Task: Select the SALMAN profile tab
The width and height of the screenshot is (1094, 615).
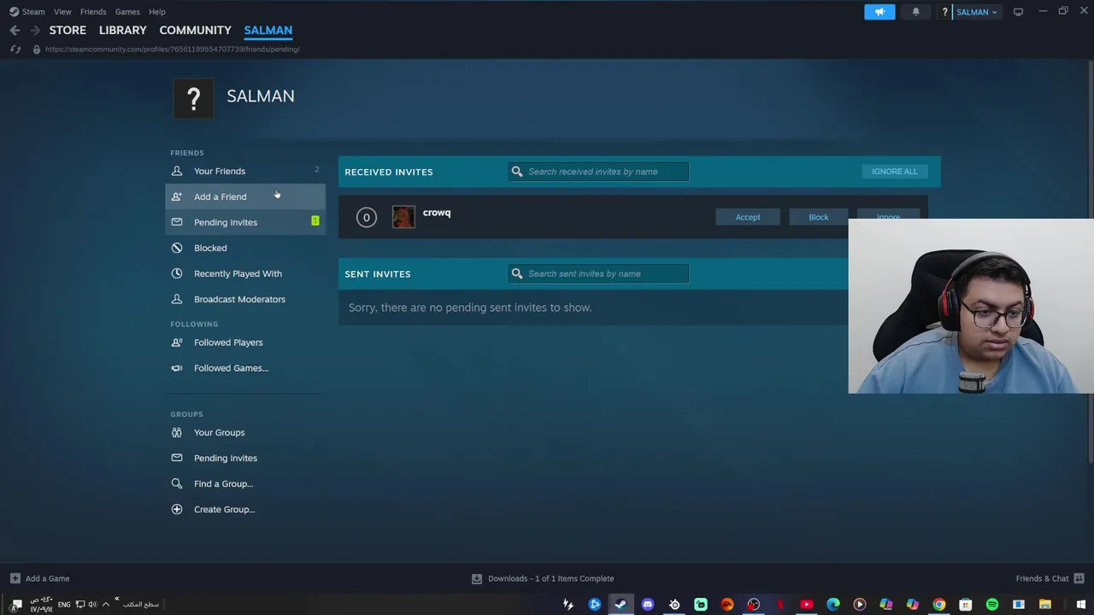Action: pos(268,30)
